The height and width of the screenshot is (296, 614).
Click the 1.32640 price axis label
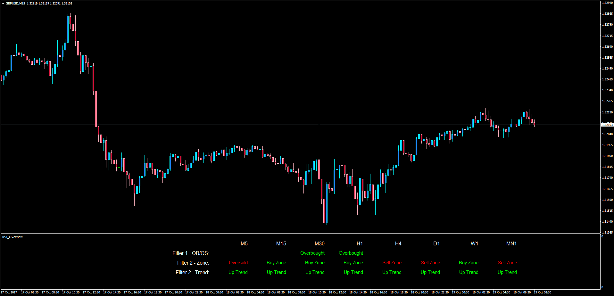click(x=608, y=47)
